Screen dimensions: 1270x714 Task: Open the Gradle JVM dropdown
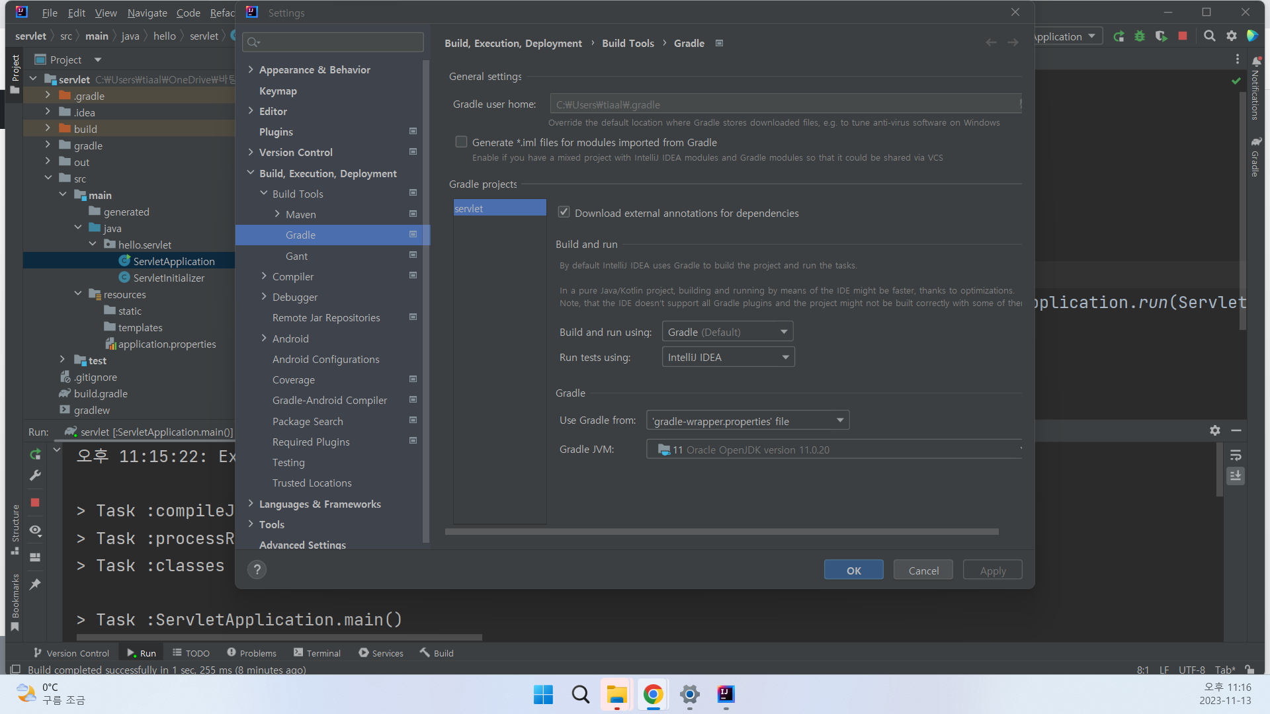pos(835,450)
